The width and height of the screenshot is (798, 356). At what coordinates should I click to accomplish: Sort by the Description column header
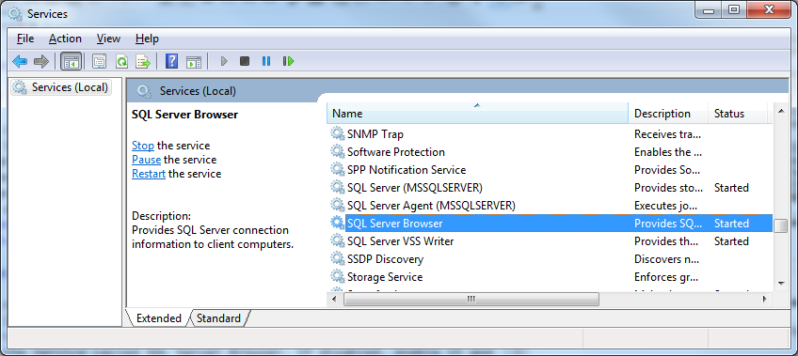click(668, 114)
